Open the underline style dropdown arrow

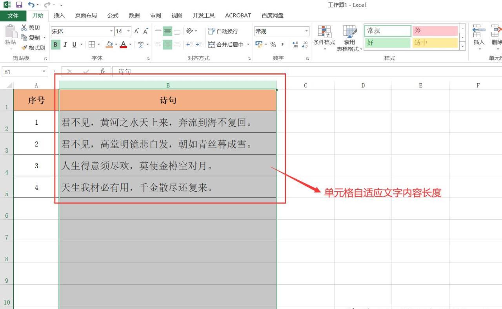click(x=81, y=44)
